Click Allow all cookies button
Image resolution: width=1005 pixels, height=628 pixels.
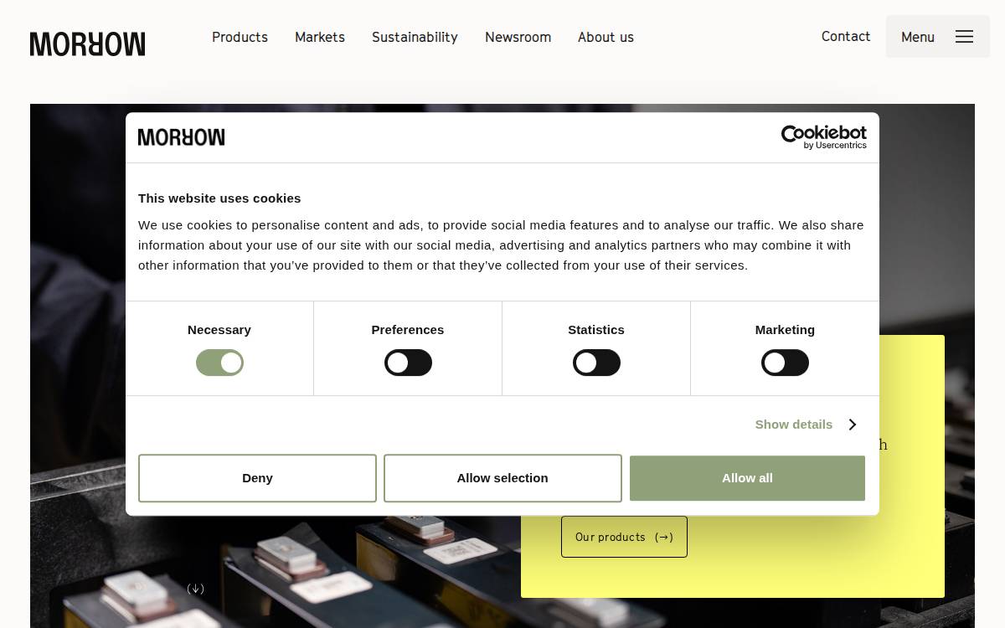pos(747,478)
